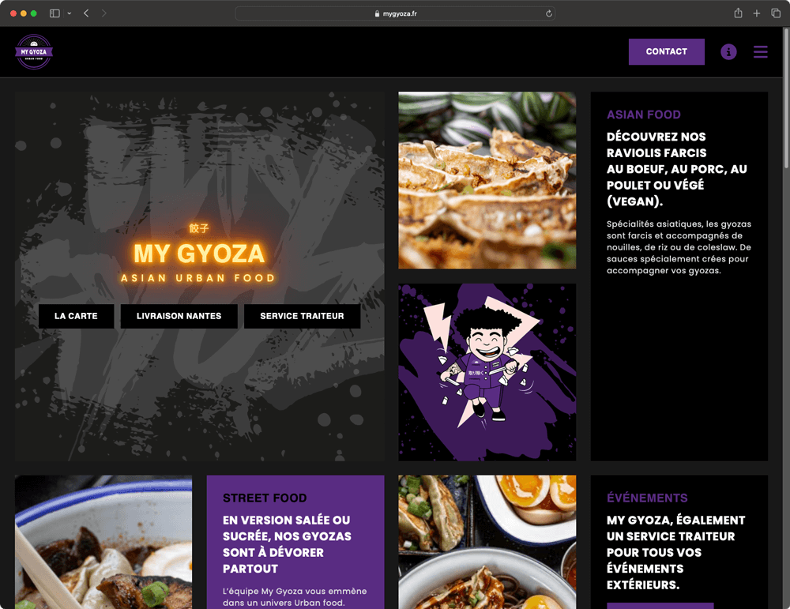Click ASIAN URBAN FOOD neon subtitle
The width and height of the screenshot is (790, 609).
coord(198,278)
